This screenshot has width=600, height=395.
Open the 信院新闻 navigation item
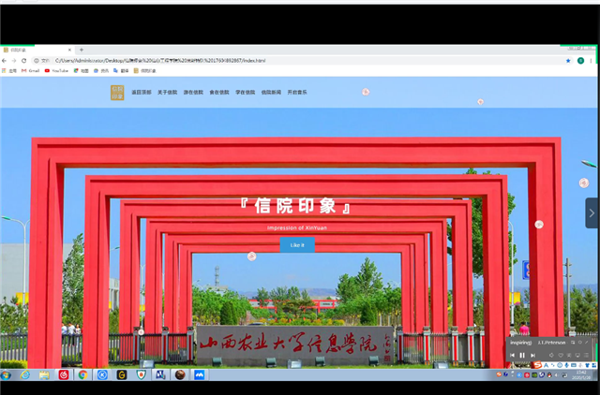(x=271, y=92)
